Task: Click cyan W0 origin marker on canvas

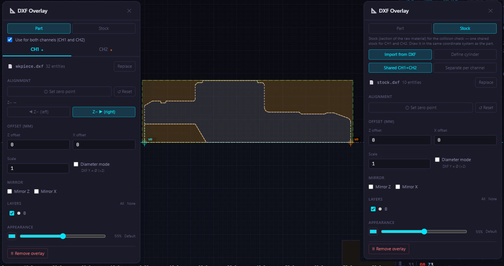Action: (145, 142)
